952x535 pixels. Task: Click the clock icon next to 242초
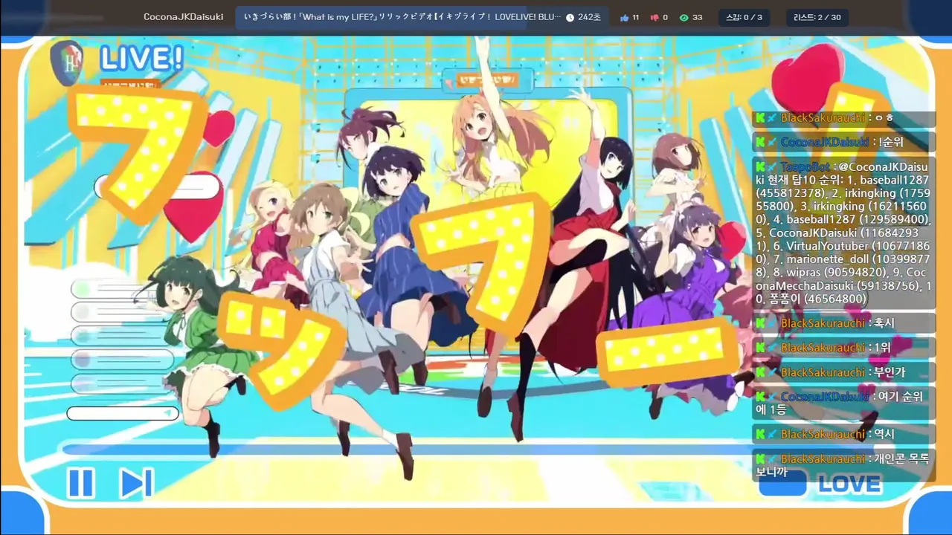pyautogui.click(x=570, y=17)
